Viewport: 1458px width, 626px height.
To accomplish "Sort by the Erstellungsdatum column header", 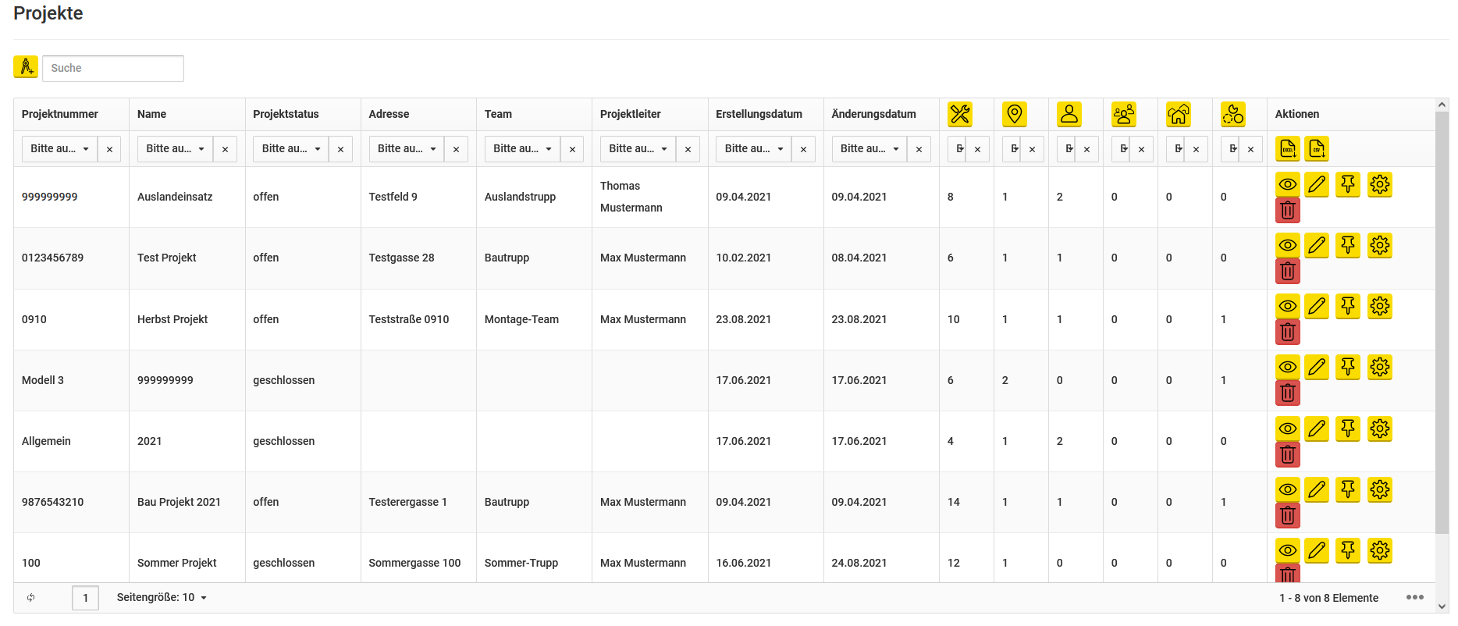I will tap(759, 114).
